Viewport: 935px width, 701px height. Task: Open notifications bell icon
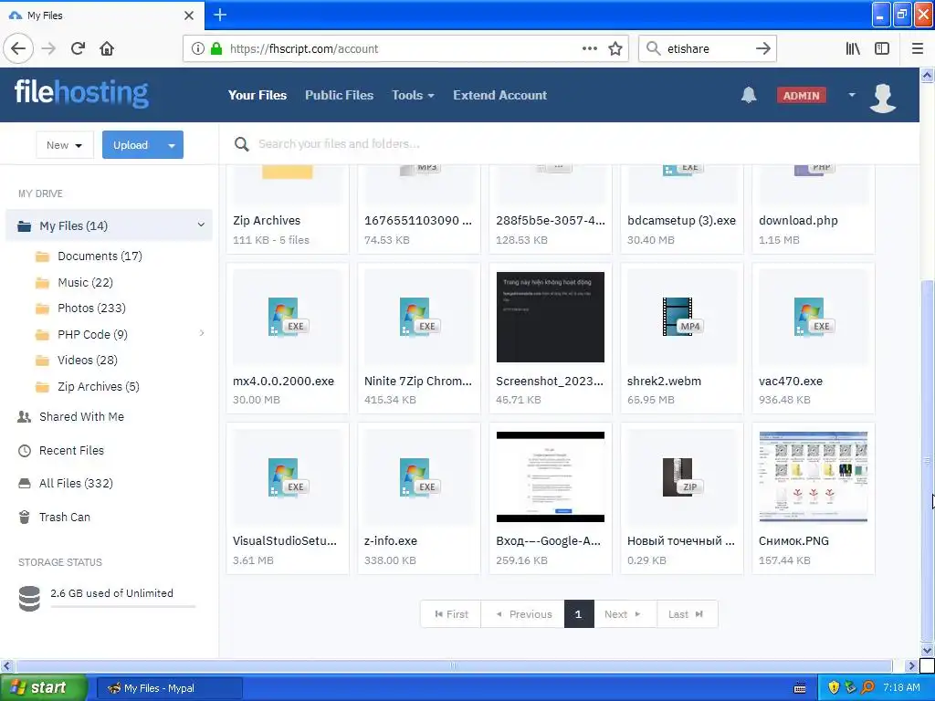749,95
